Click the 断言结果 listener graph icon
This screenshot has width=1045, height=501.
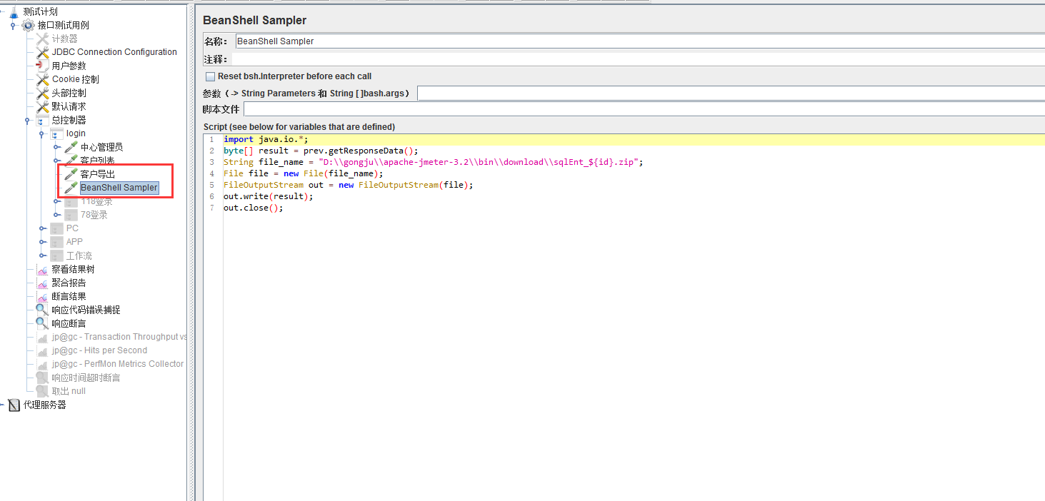point(43,296)
